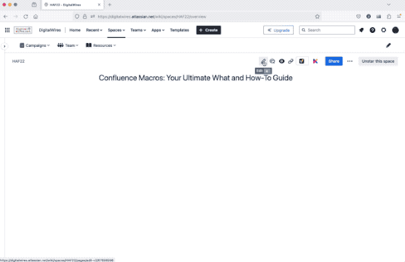Open the Resources dropdown

point(101,46)
